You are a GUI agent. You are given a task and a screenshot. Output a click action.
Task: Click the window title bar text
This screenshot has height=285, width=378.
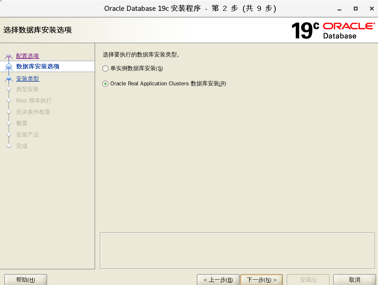coord(190,9)
